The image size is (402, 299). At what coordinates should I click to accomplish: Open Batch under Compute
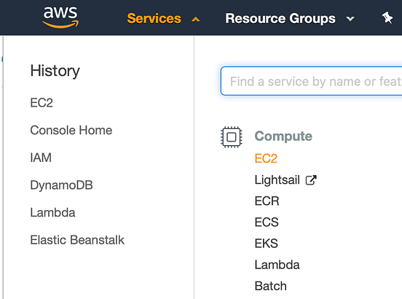click(271, 286)
